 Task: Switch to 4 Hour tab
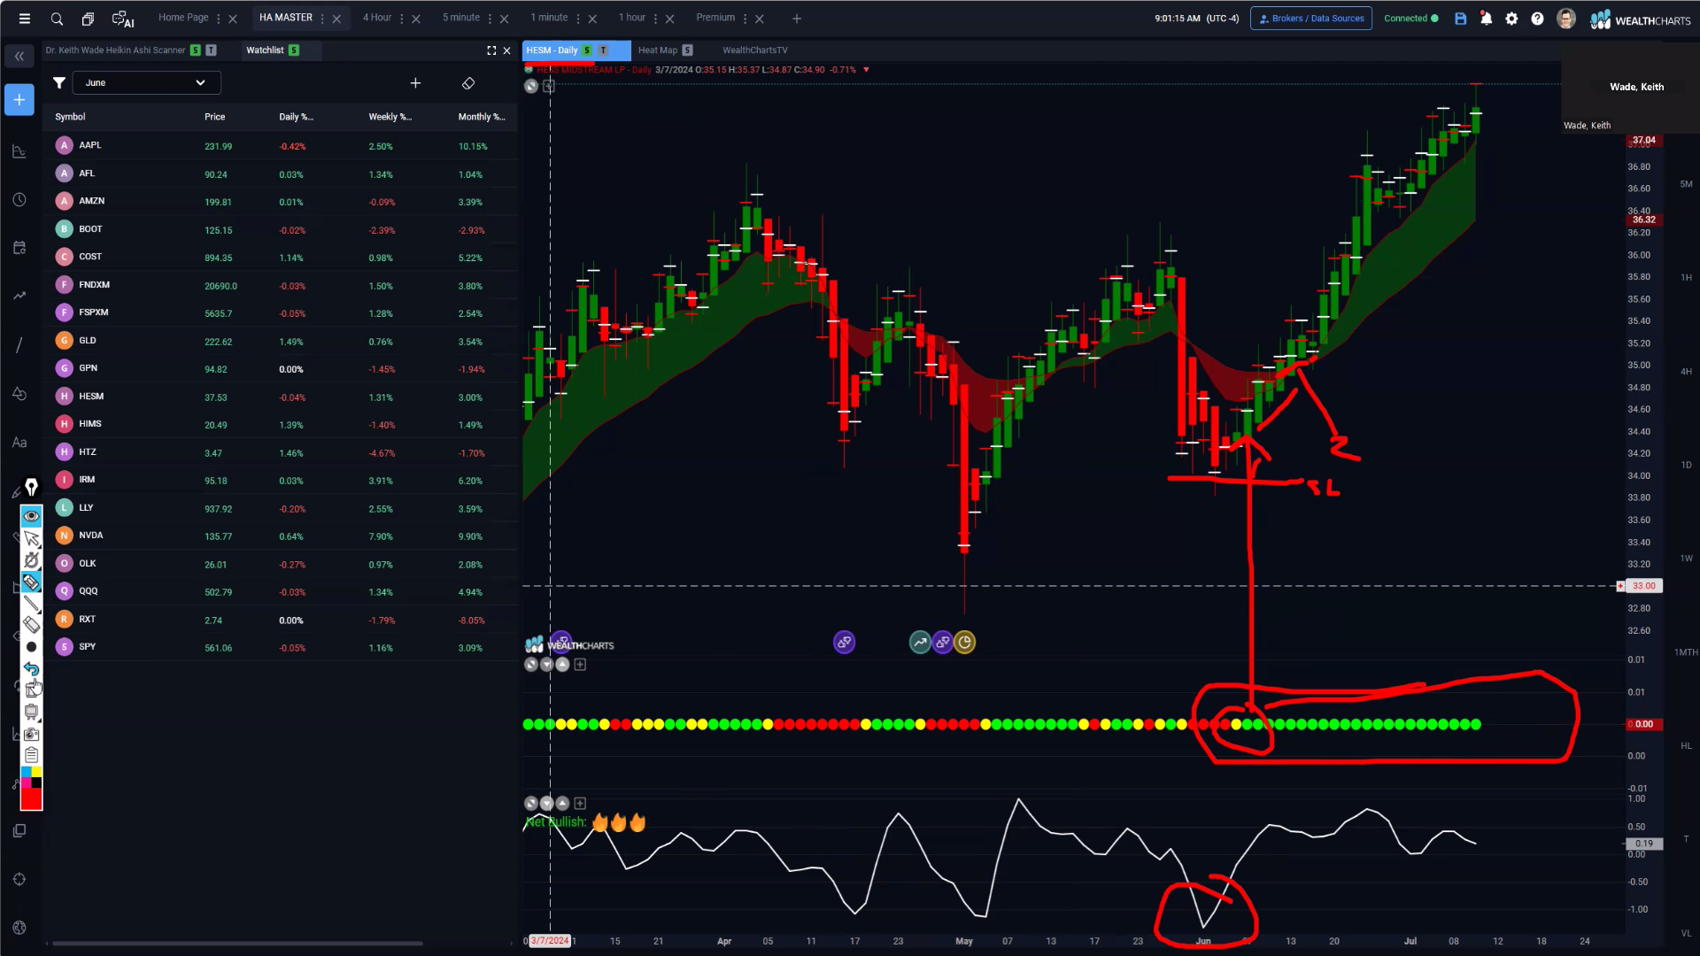pyautogui.click(x=377, y=18)
